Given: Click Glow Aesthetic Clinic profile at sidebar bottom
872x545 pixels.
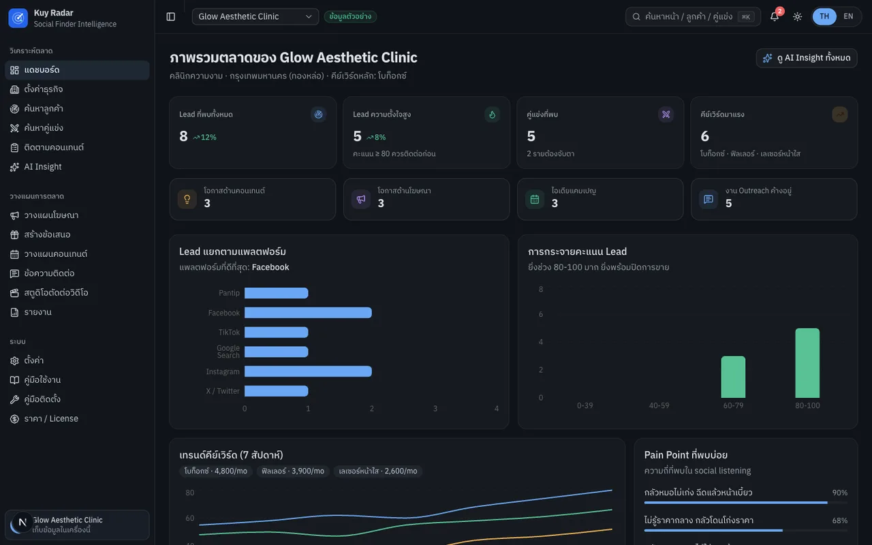Looking at the screenshot, I should point(77,525).
